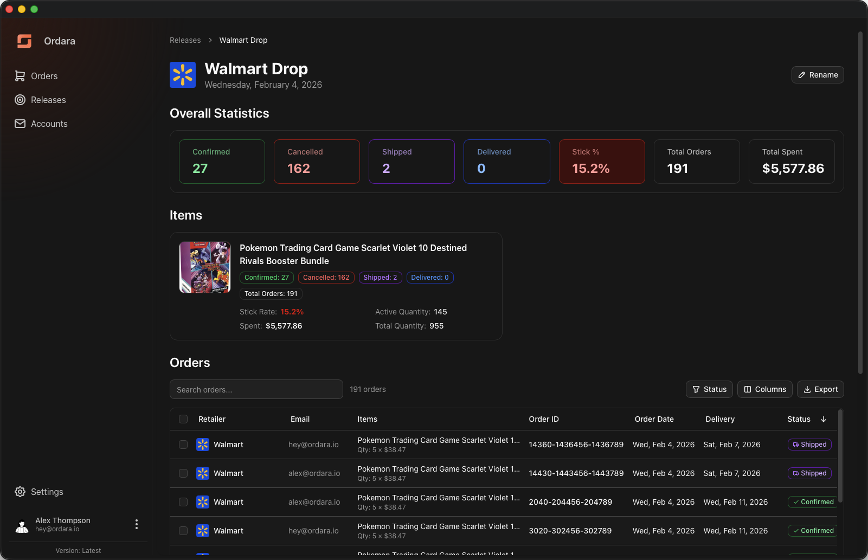868x560 pixels.
Task: Open the Status filter dropdown
Action: click(x=709, y=389)
